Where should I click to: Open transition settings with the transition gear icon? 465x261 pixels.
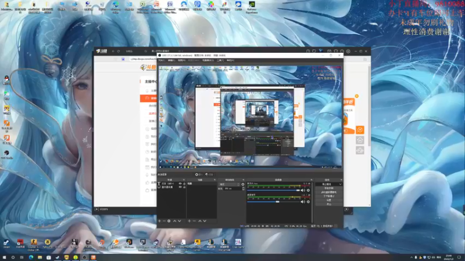pos(243,184)
